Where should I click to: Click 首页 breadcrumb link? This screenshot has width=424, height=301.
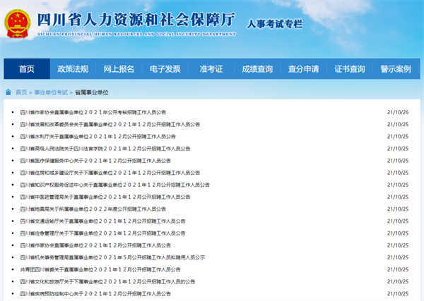coord(21,92)
